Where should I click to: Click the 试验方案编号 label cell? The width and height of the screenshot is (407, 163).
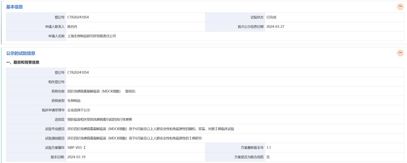[36, 148]
